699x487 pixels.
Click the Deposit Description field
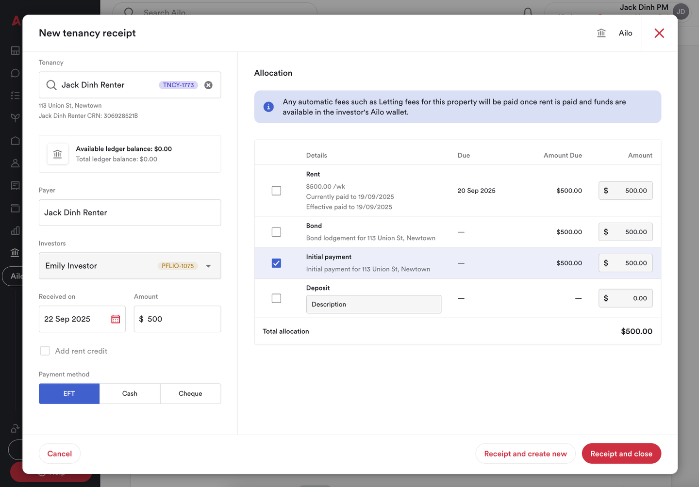pos(374,304)
